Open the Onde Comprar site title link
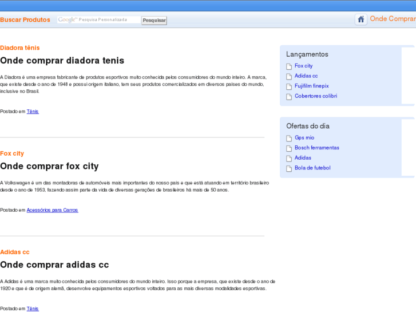This screenshot has width=416, height=312. (x=393, y=19)
